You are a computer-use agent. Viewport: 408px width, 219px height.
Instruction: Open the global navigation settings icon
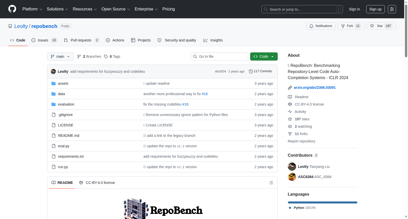coord(392,9)
